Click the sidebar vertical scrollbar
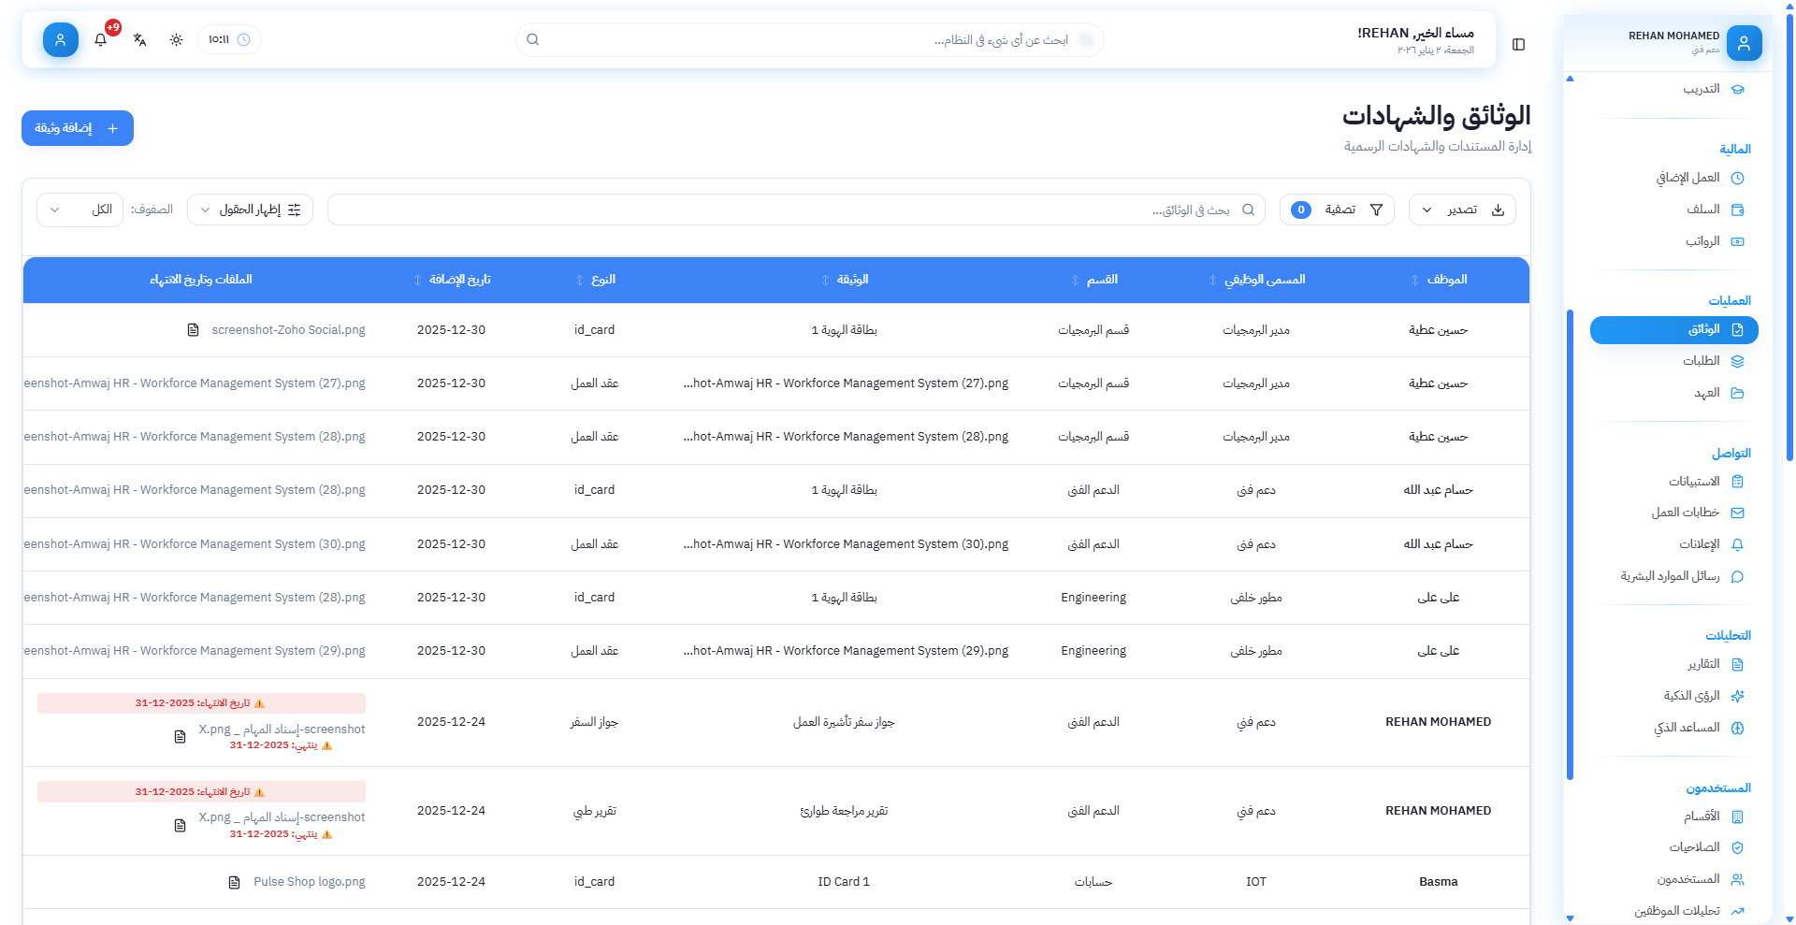The width and height of the screenshot is (1796, 925). [1570, 542]
